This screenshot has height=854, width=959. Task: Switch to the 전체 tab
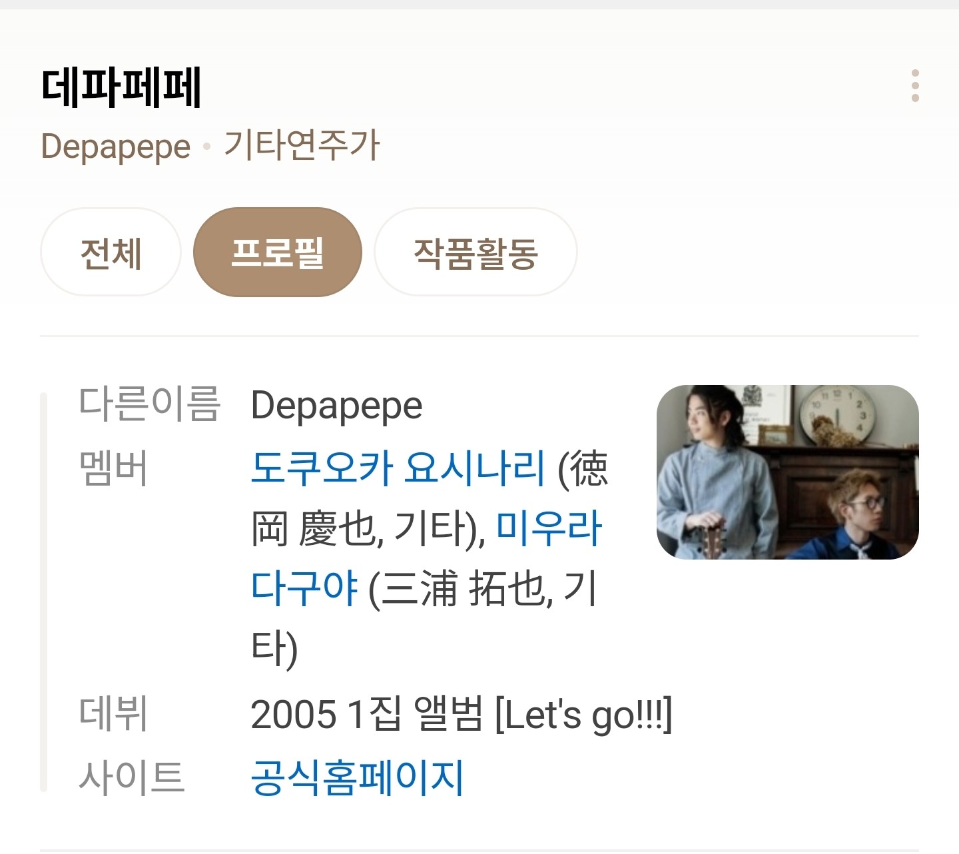click(x=111, y=252)
